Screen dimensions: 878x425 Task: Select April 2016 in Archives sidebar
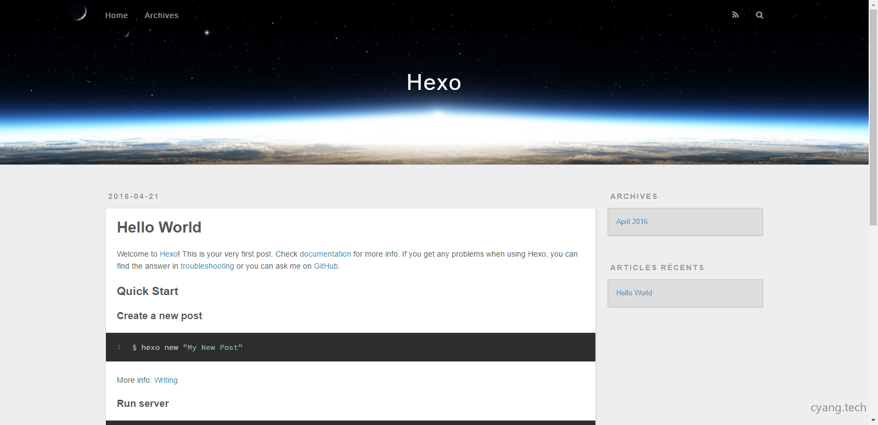pyautogui.click(x=632, y=222)
